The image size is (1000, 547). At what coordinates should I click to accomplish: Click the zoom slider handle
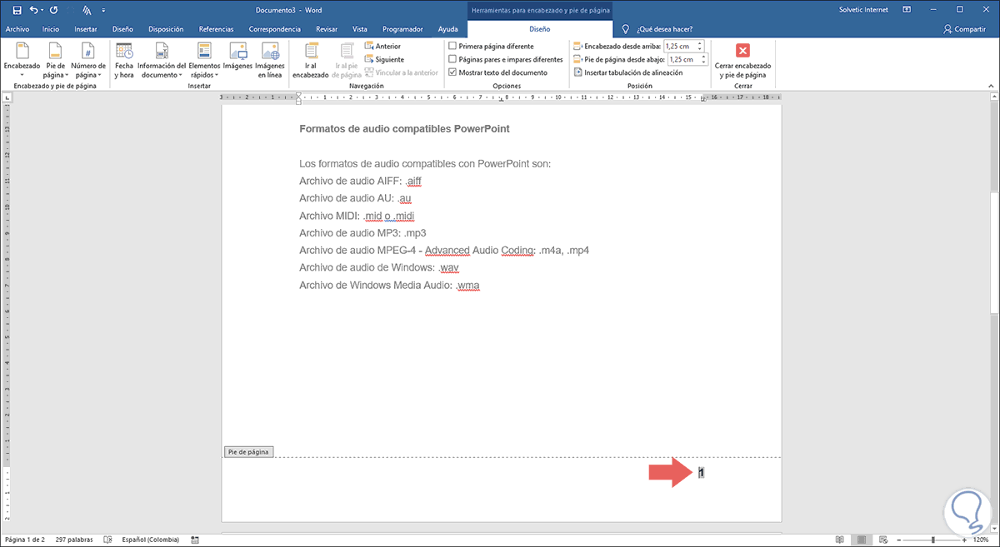(933, 540)
